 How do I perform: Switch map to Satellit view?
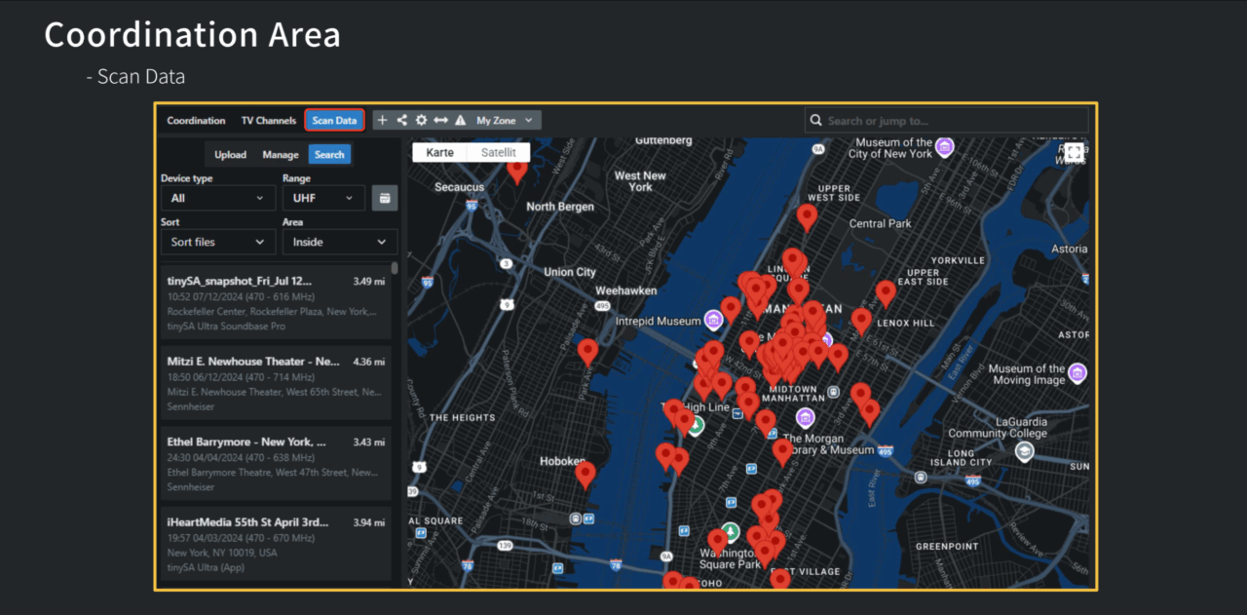(499, 153)
